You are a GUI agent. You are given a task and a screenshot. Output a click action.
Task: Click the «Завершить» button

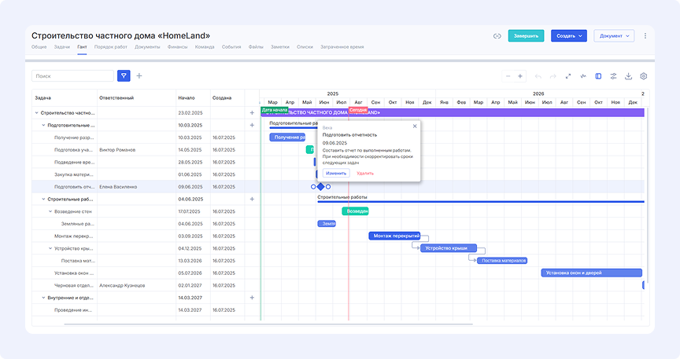pos(526,35)
